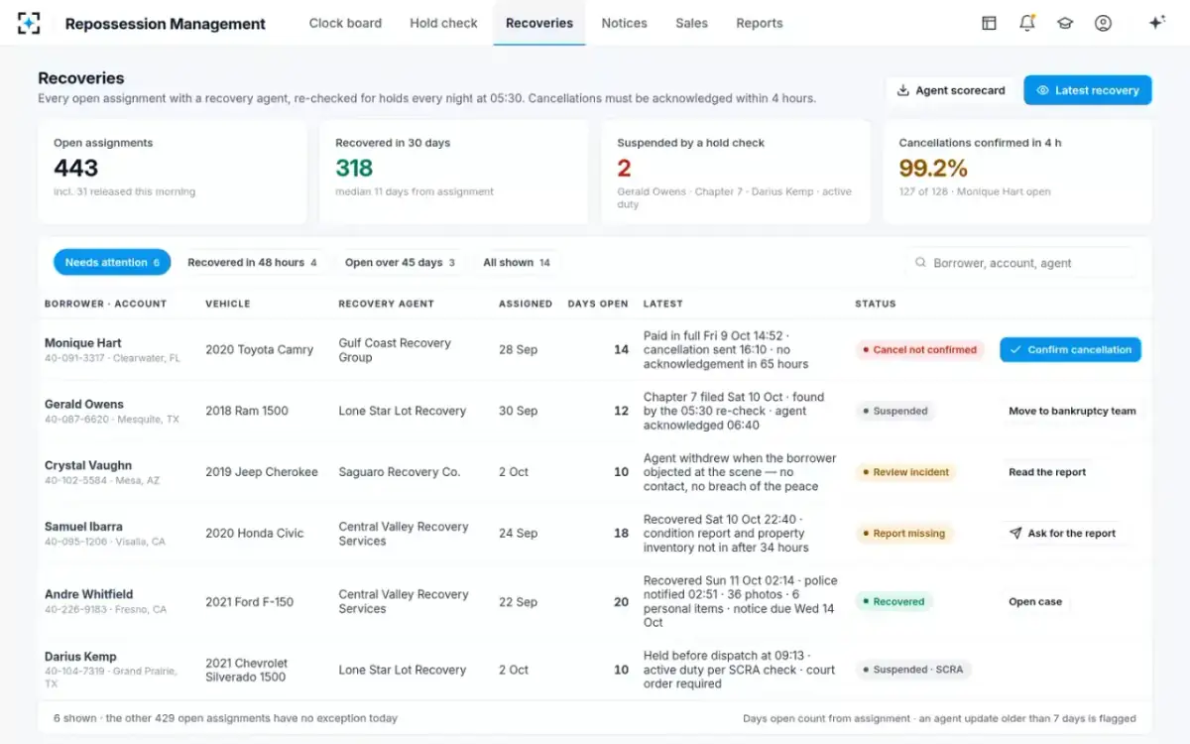The height and width of the screenshot is (744, 1190).
Task: Click the Assigned column header
Action: click(x=526, y=304)
